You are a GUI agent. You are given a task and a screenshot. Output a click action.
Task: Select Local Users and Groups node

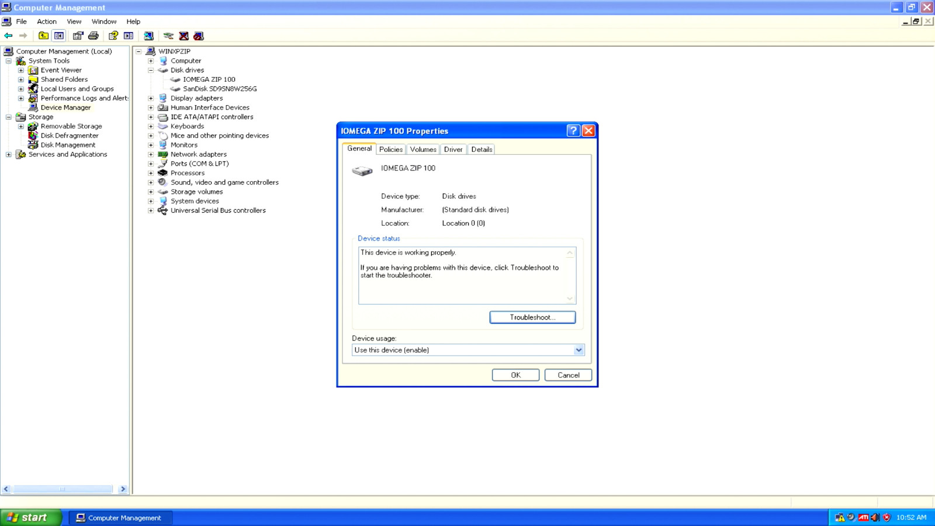pyautogui.click(x=77, y=89)
